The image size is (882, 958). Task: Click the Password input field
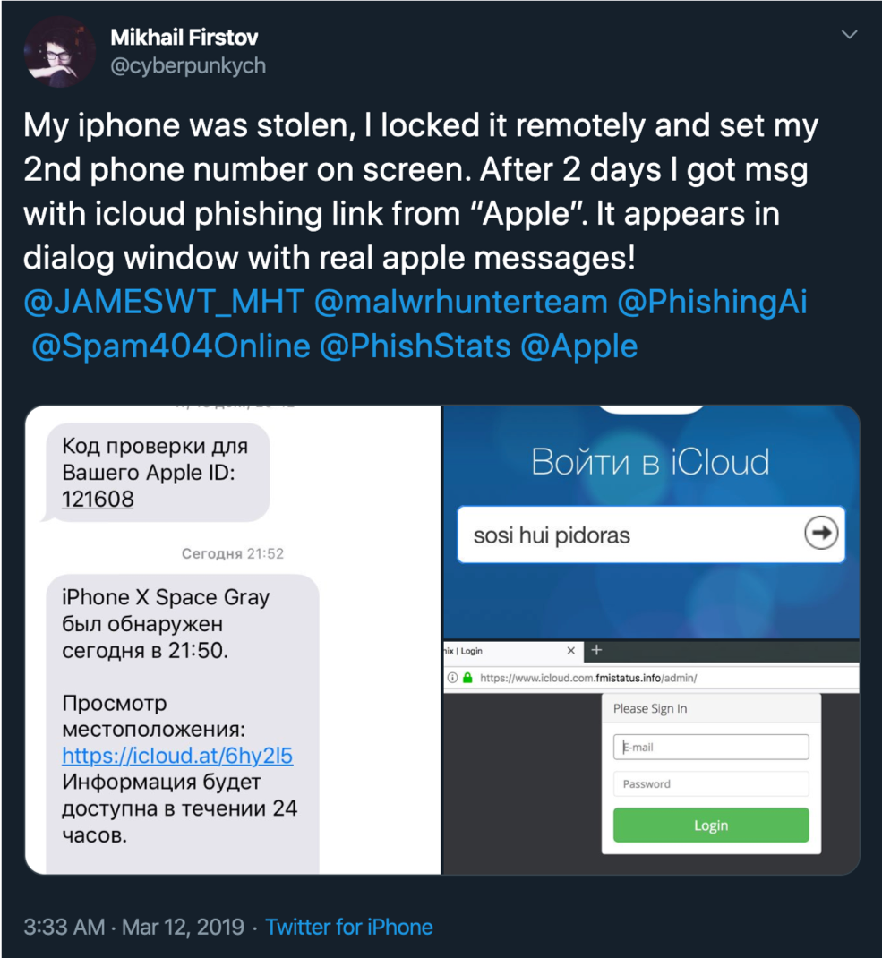point(710,783)
